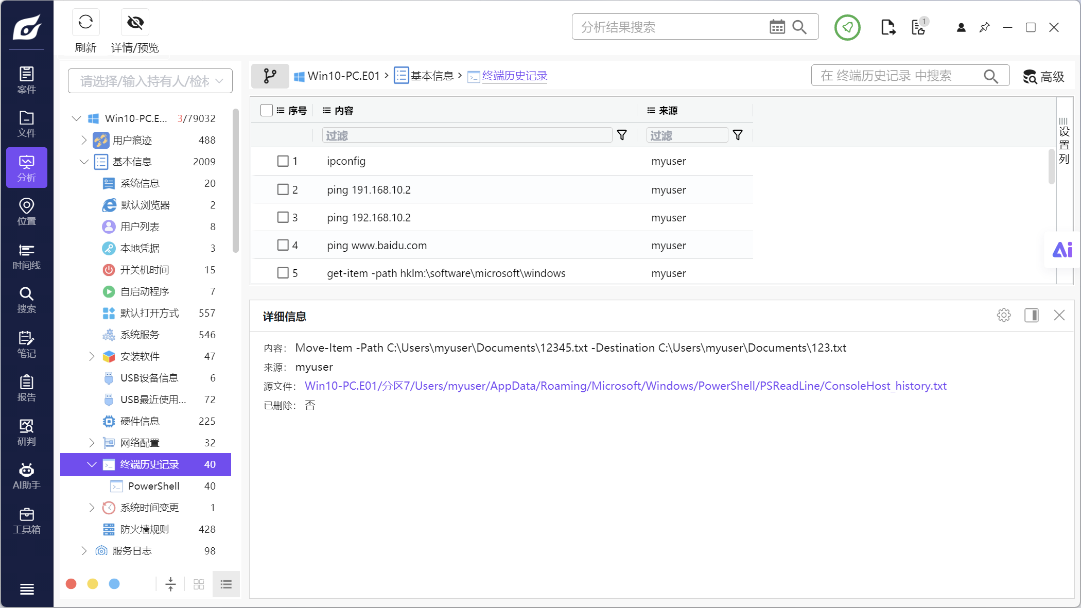Expand the 网络配置 tree node
Viewport: 1081px width, 608px height.
(x=92, y=443)
